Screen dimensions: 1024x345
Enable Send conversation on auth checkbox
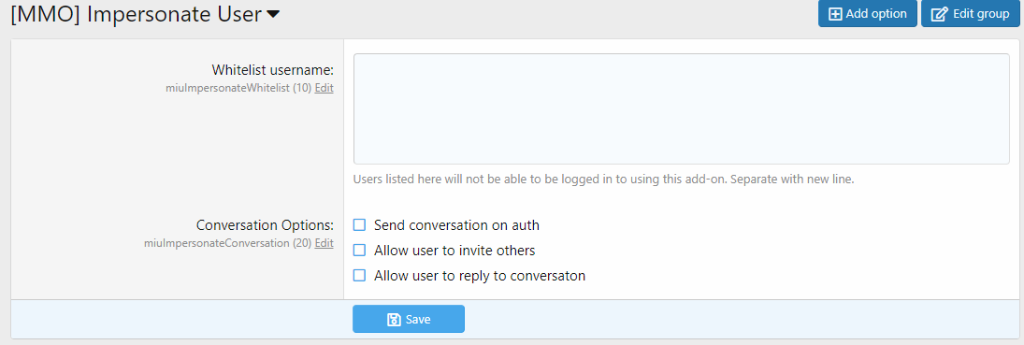tap(359, 225)
